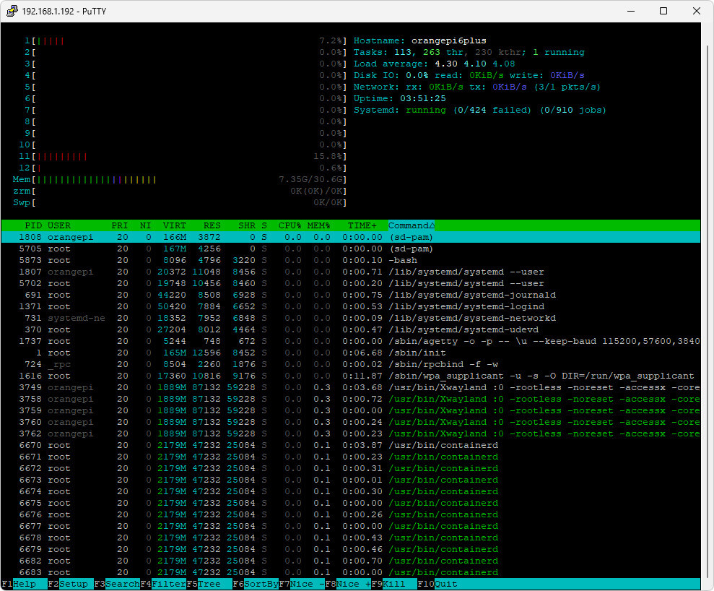714x591 pixels.
Task: Reverse sort order on the Command column
Action: 410,225
